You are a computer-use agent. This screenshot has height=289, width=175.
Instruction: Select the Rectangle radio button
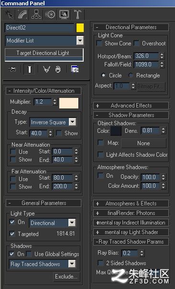coord(131,75)
